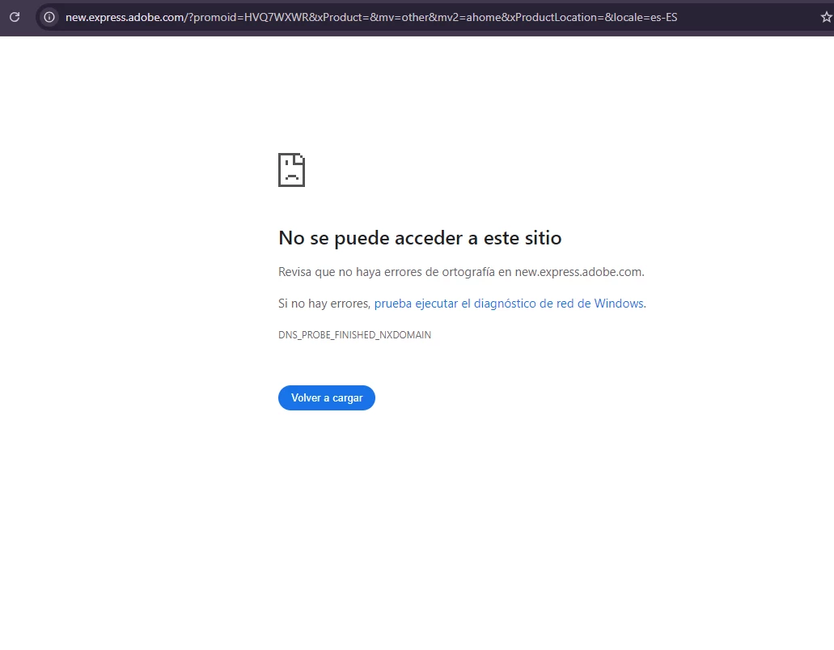The height and width of the screenshot is (650, 834).
Task: Click the text Si no hay errores
Action: [324, 304]
